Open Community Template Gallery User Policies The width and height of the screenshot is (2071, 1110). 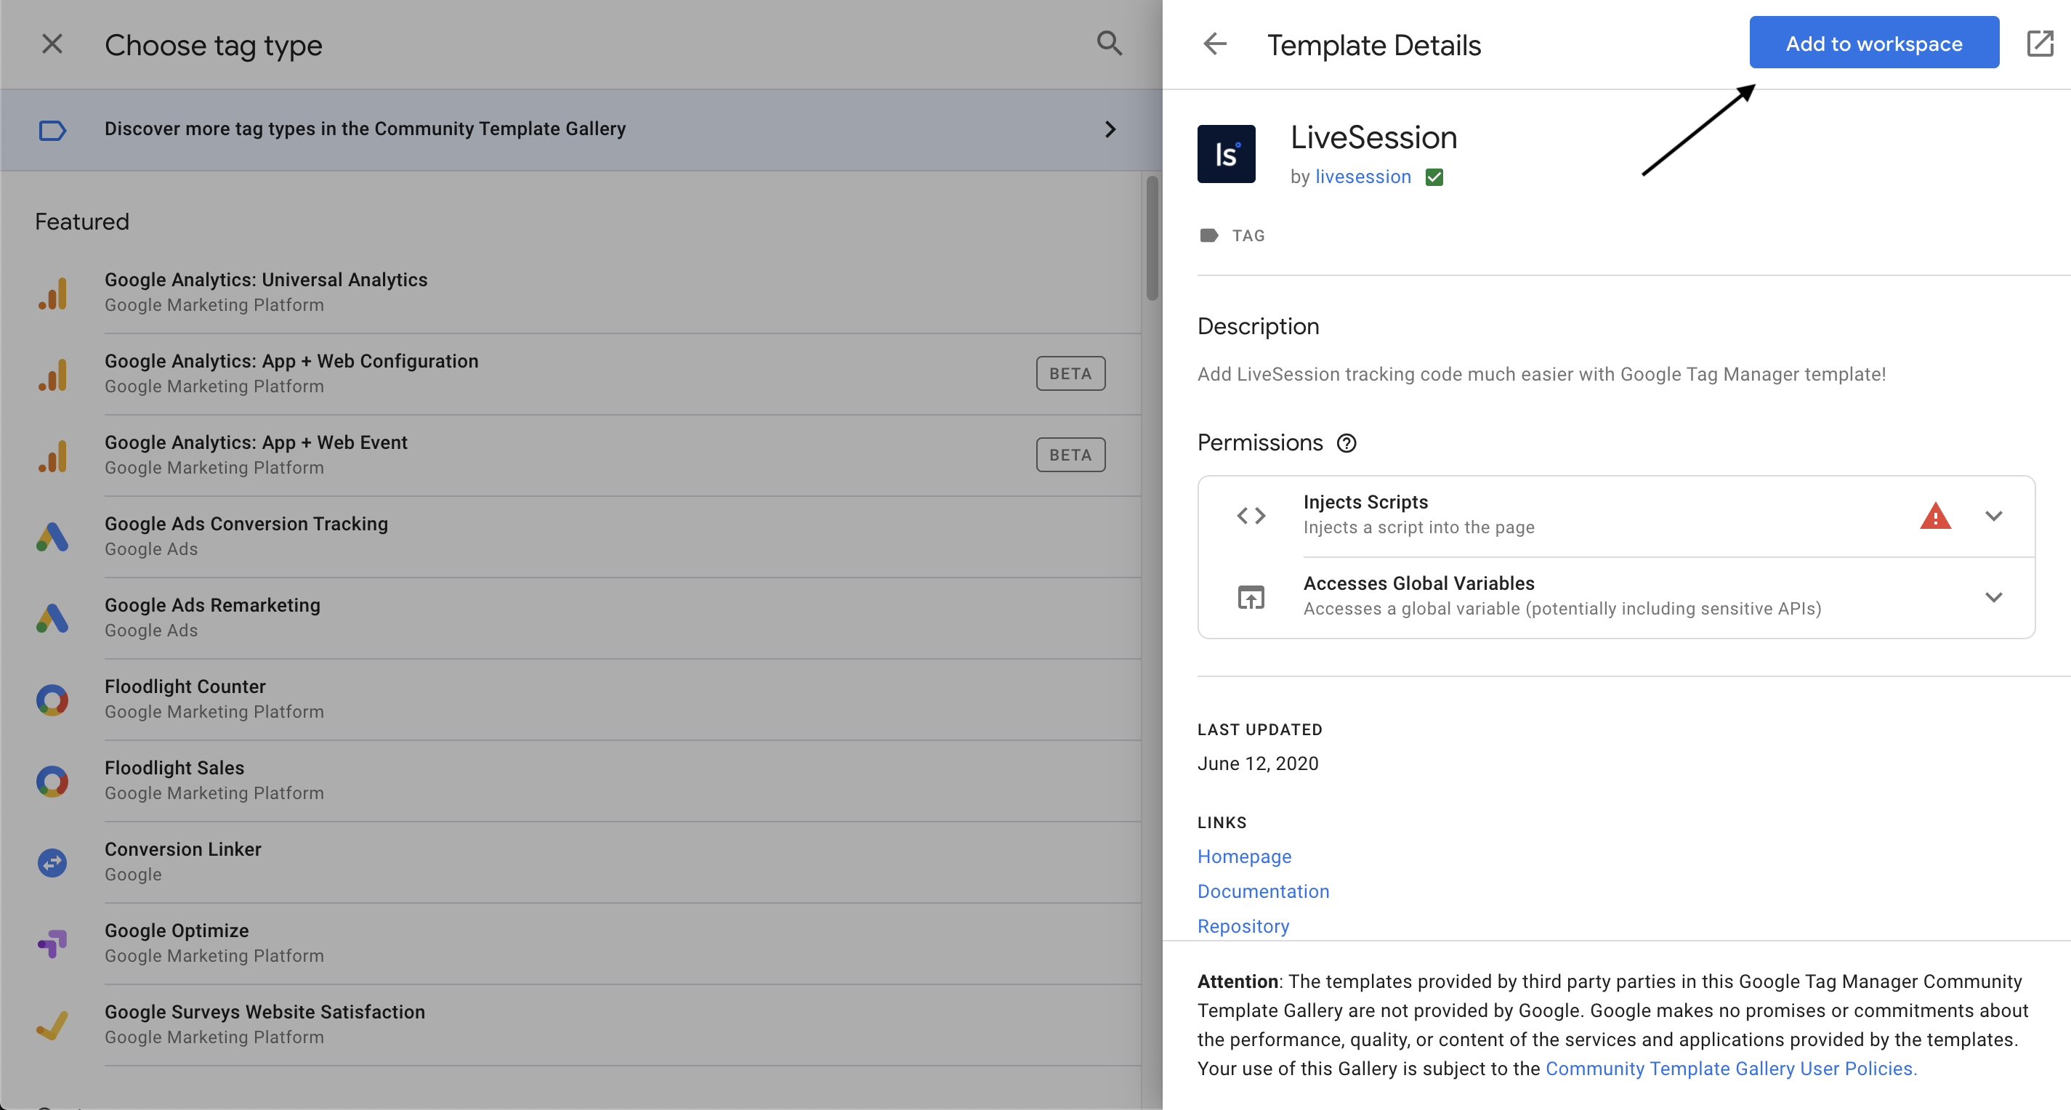(x=1731, y=1068)
